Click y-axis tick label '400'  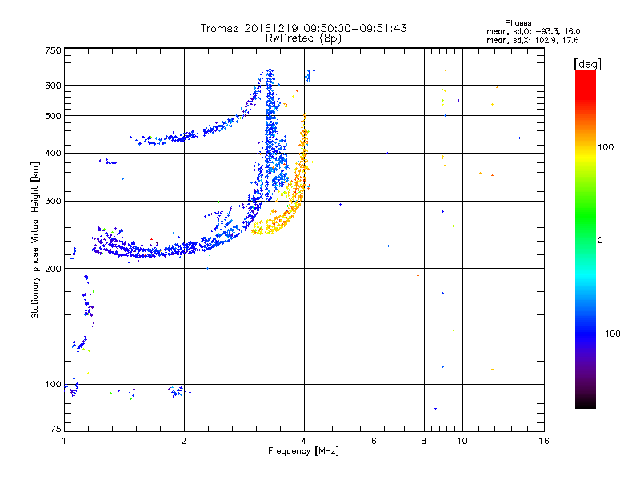click(x=53, y=153)
